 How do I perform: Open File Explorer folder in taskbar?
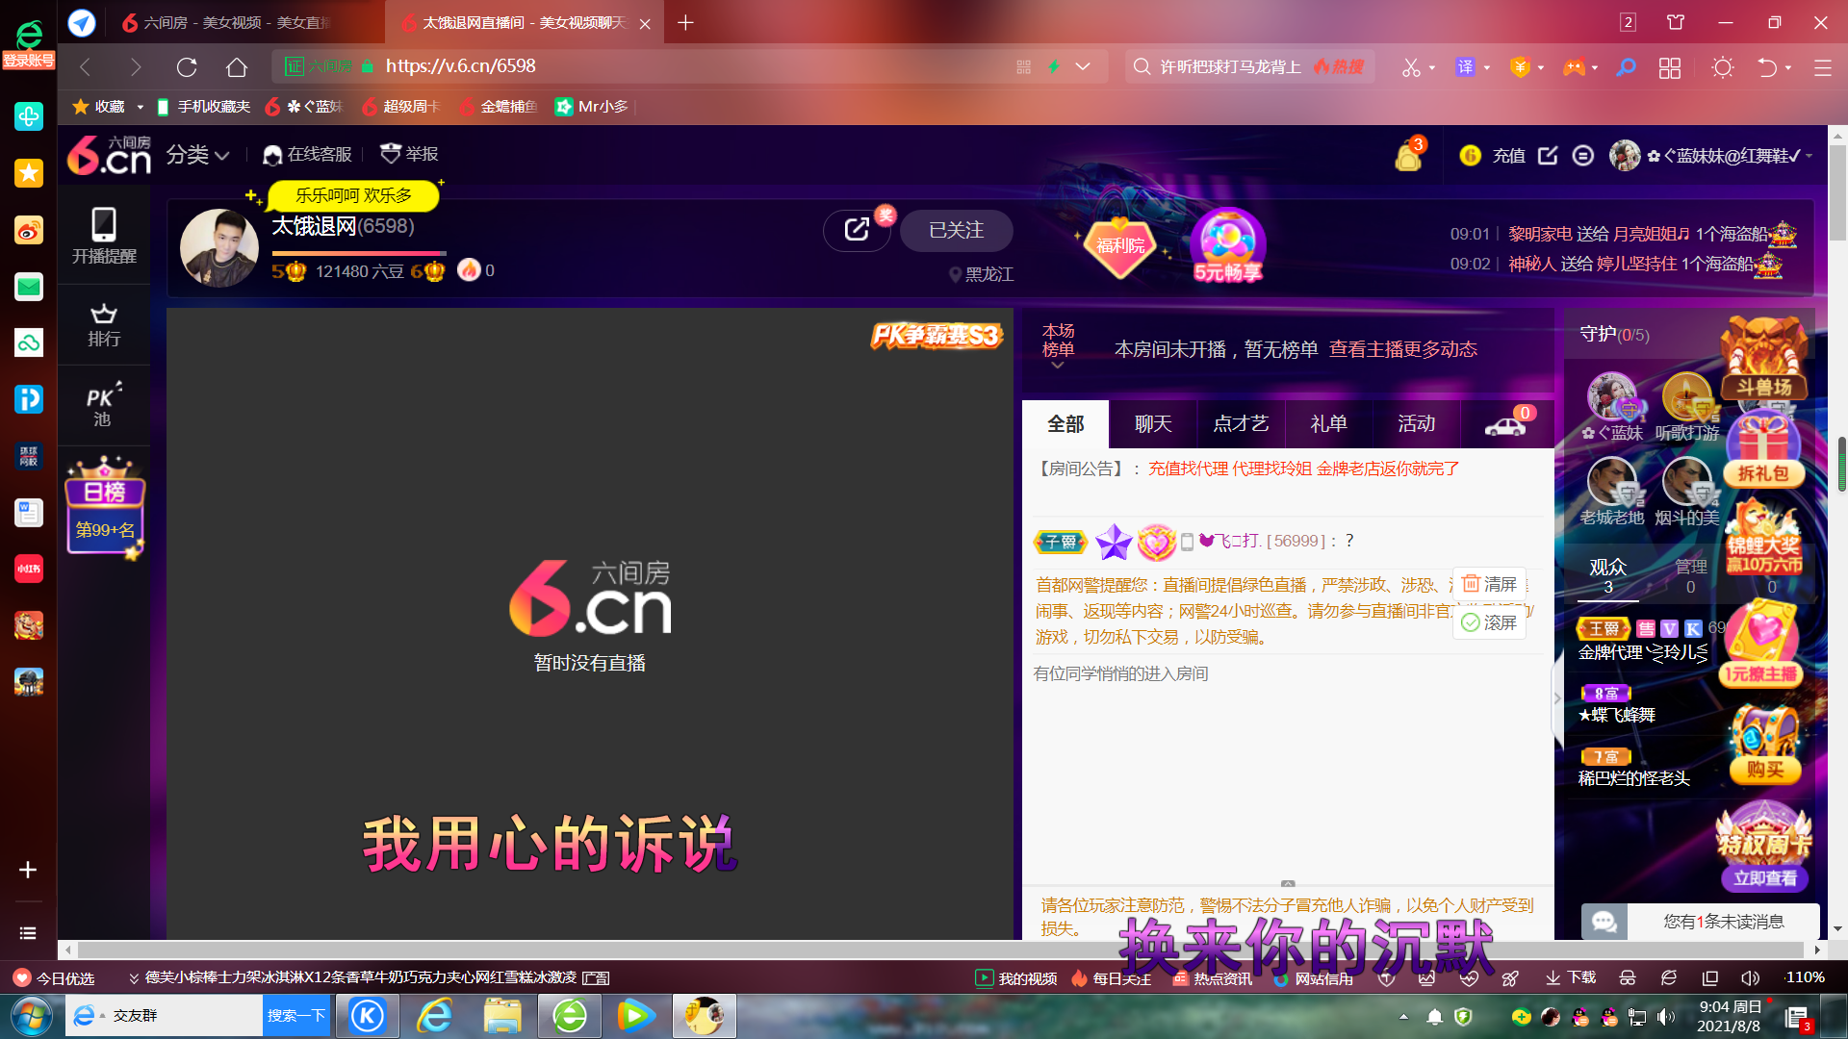point(502,1016)
